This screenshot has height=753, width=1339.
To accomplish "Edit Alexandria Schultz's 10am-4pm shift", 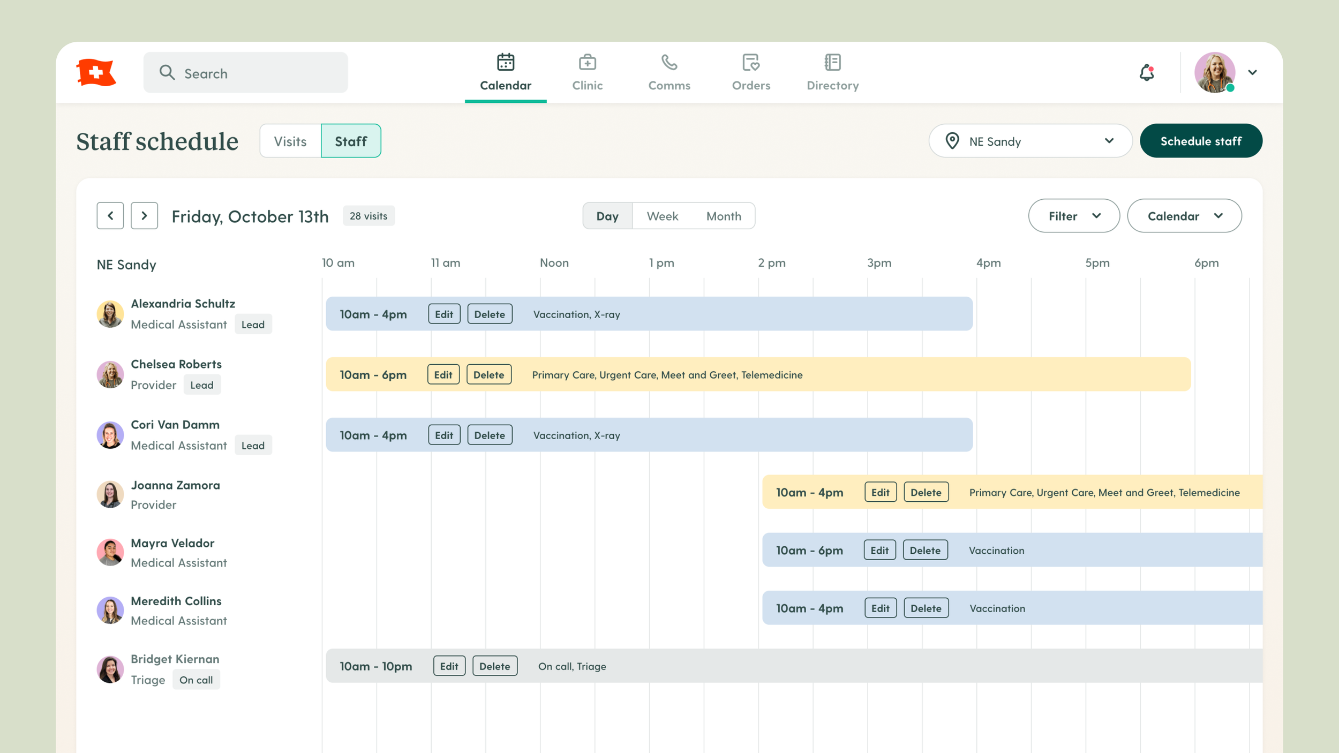I will (444, 314).
